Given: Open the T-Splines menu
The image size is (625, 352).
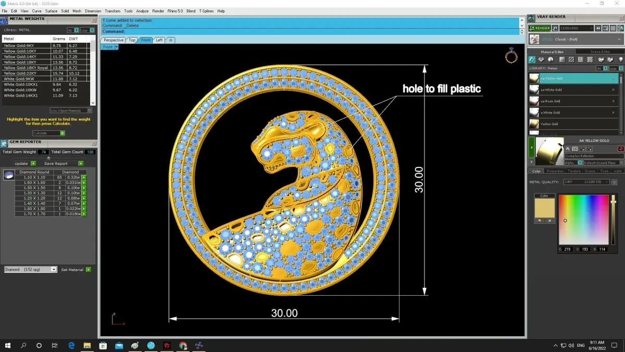Looking at the screenshot, I should pos(206,11).
